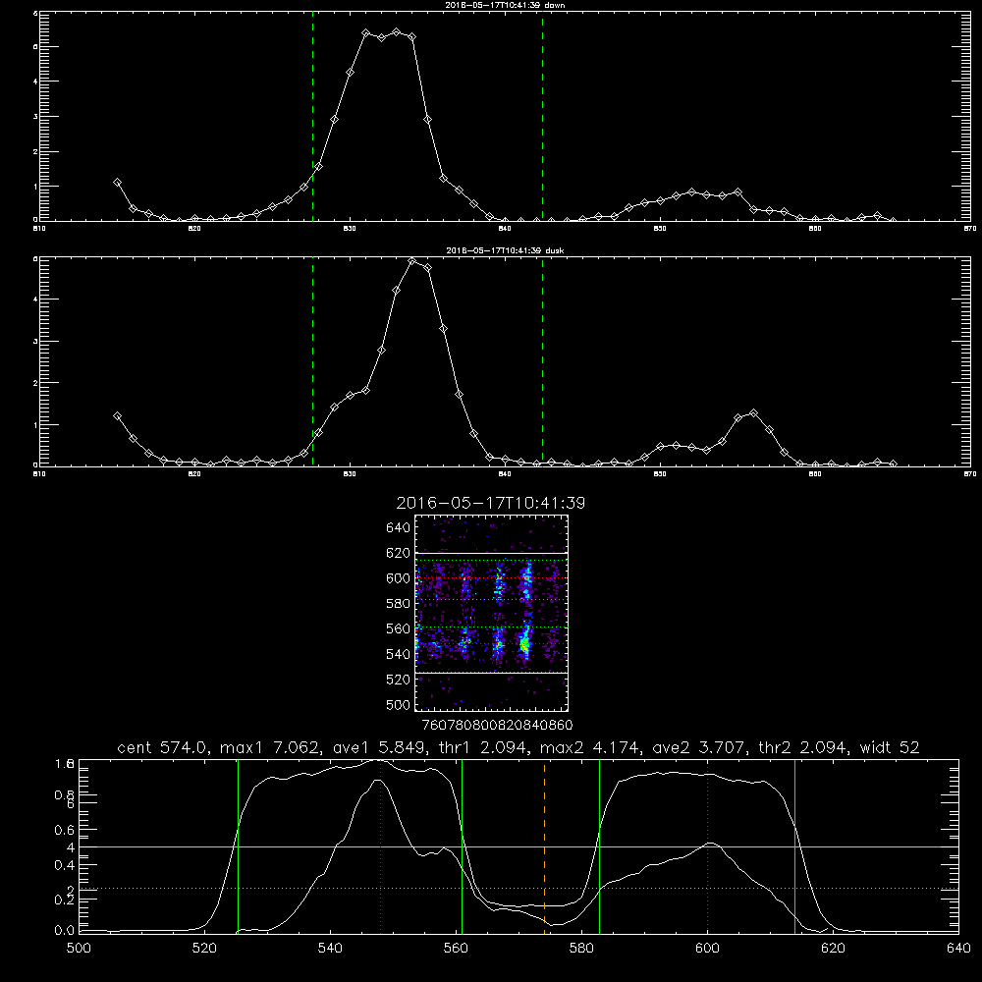The width and height of the screenshot is (982, 982).
Task: Click x-axis label 620 of bottom plot
Action: point(833,949)
